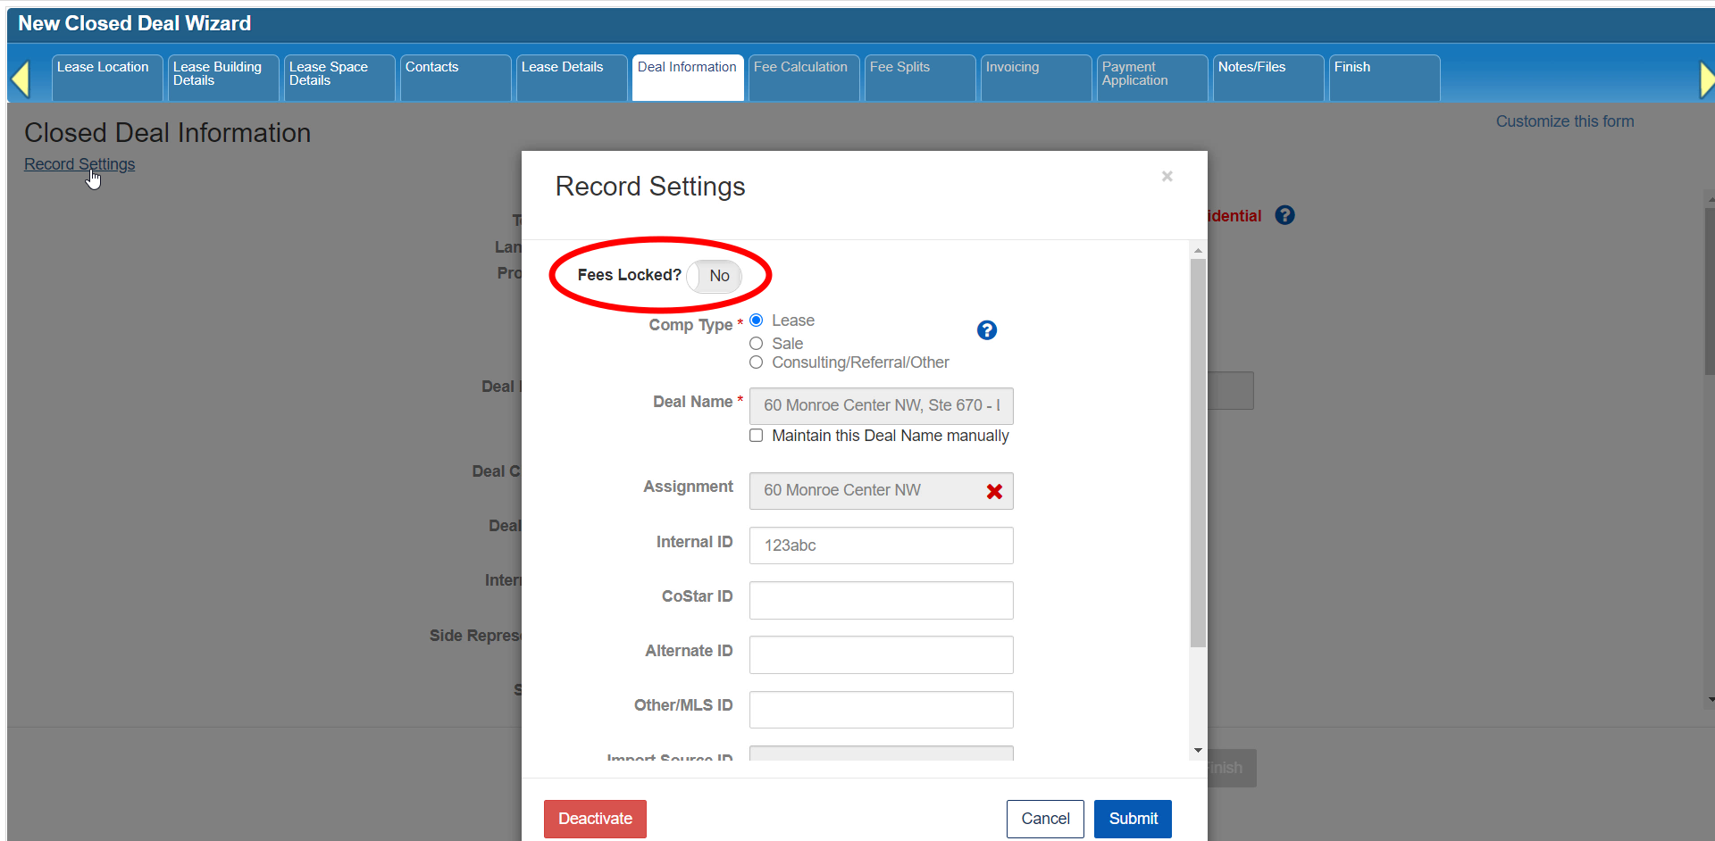This screenshot has height=841, width=1715.
Task: Select Consulting/Referral/Other comp type
Action: pyautogui.click(x=757, y=362)
